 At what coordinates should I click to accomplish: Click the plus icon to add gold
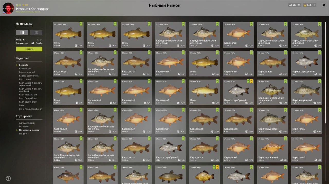click(x=314, y=5)
